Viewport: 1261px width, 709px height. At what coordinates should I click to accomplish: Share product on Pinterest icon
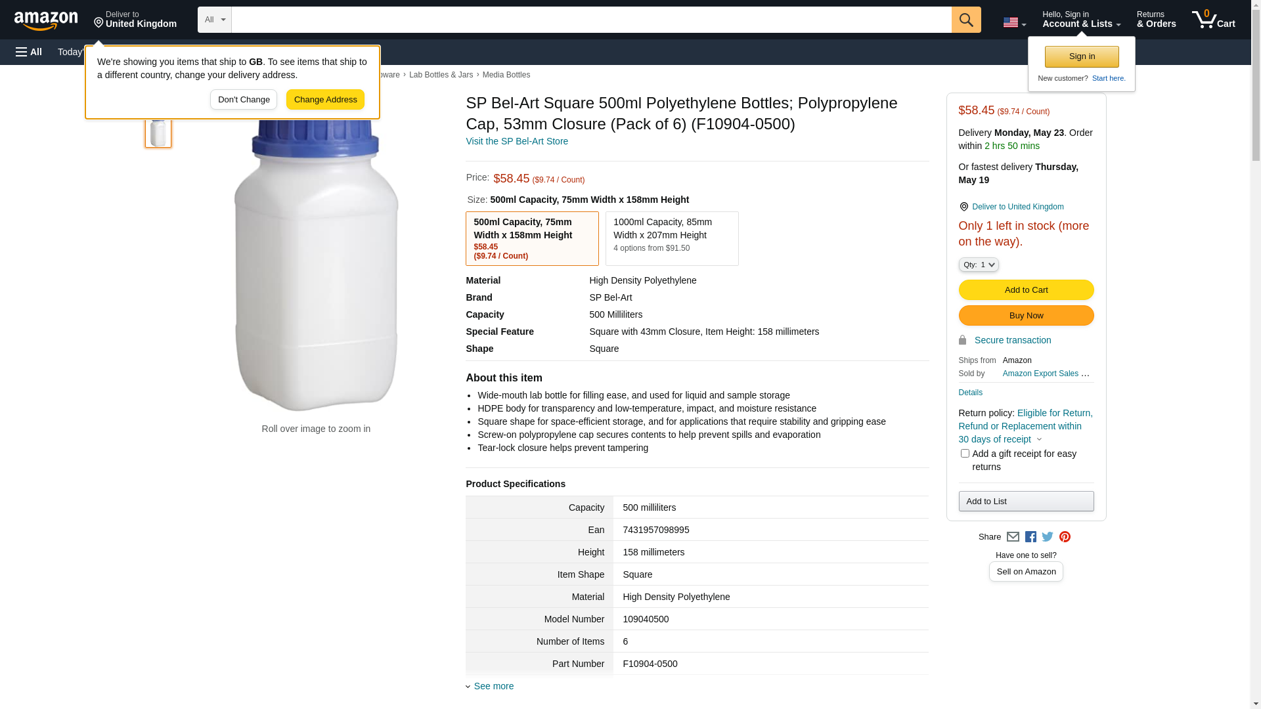coord(1065,537)
